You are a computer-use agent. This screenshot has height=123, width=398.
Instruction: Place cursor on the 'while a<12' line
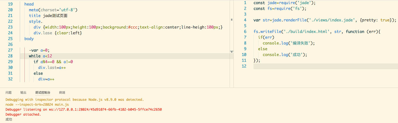pyautogui.click(x=40, y=56)
